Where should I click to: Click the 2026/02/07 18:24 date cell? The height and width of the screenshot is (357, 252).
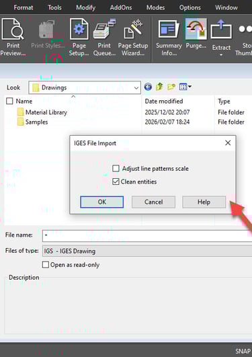pyautogui.click(x=167, y=122)
